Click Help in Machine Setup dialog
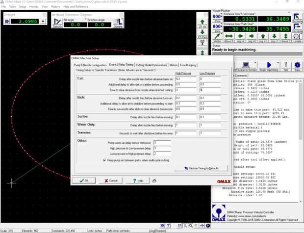The image size is (304, 233). 137,181
